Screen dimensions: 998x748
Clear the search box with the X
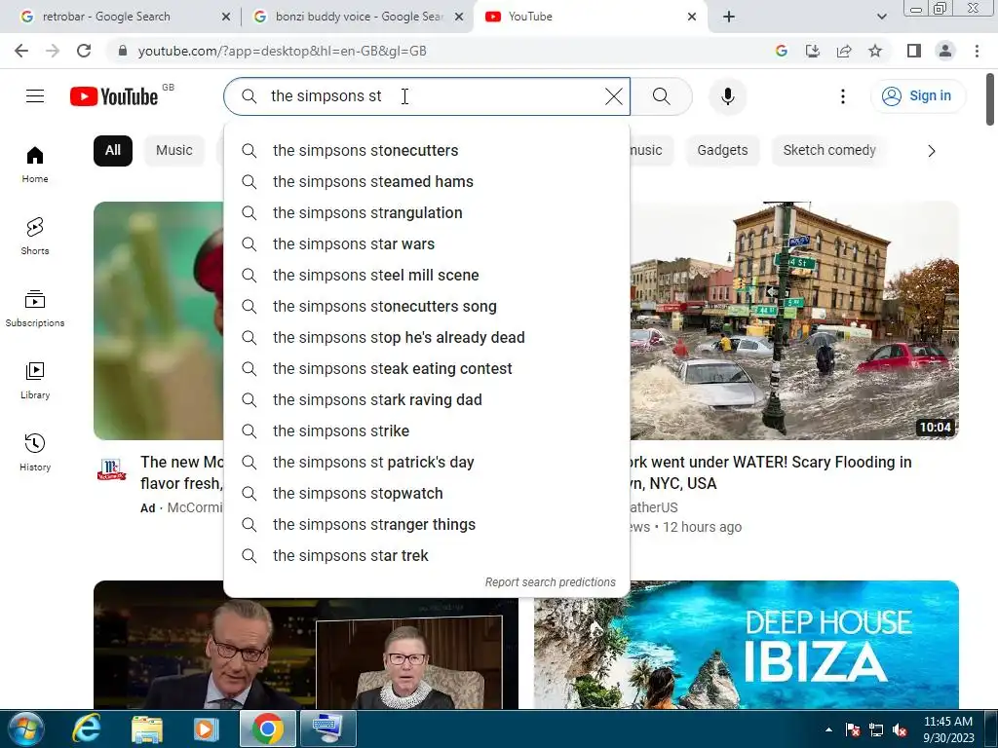click(x=614, y=96)
